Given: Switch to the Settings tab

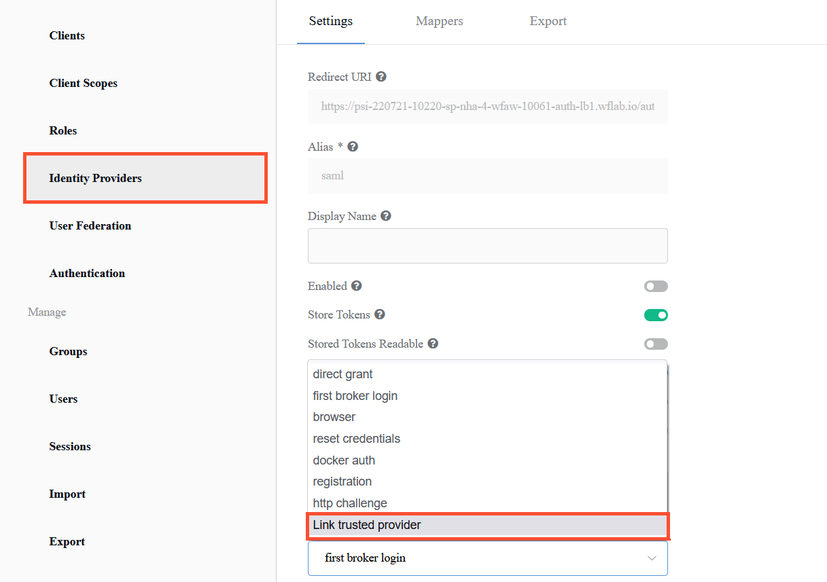Looking at the screenshot, I should coord(331,21).
